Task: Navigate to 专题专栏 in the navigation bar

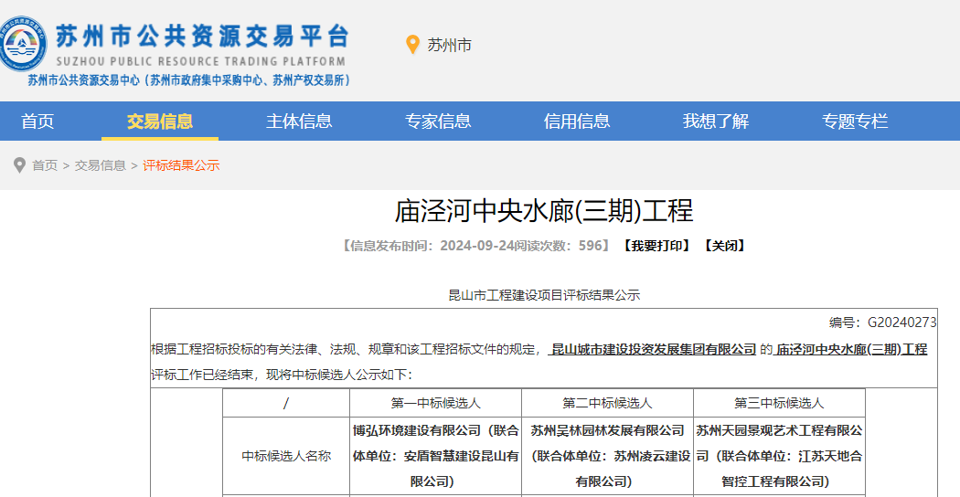Action: pyautogui.click(x=855, y=122)
